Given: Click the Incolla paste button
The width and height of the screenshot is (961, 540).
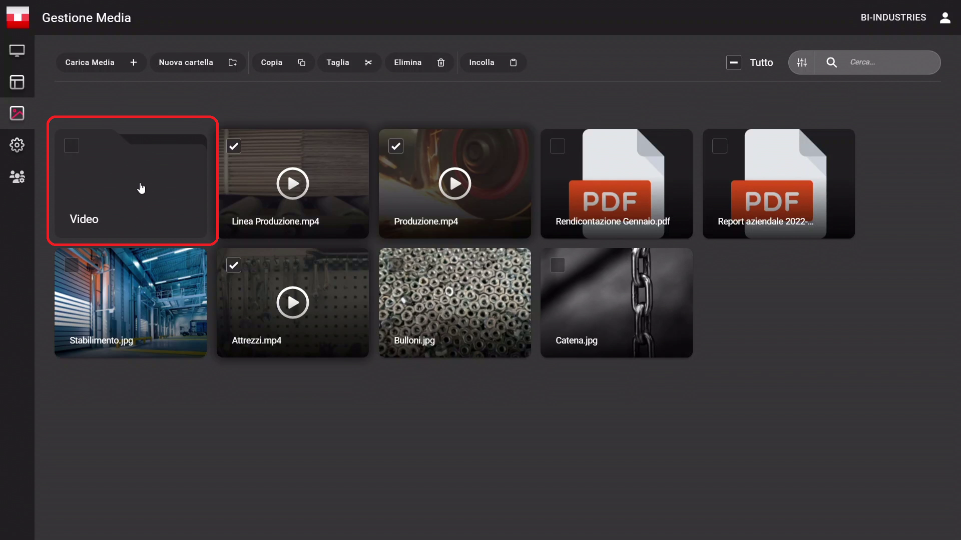Looking at the screenshot, I should tap(493, 62).
